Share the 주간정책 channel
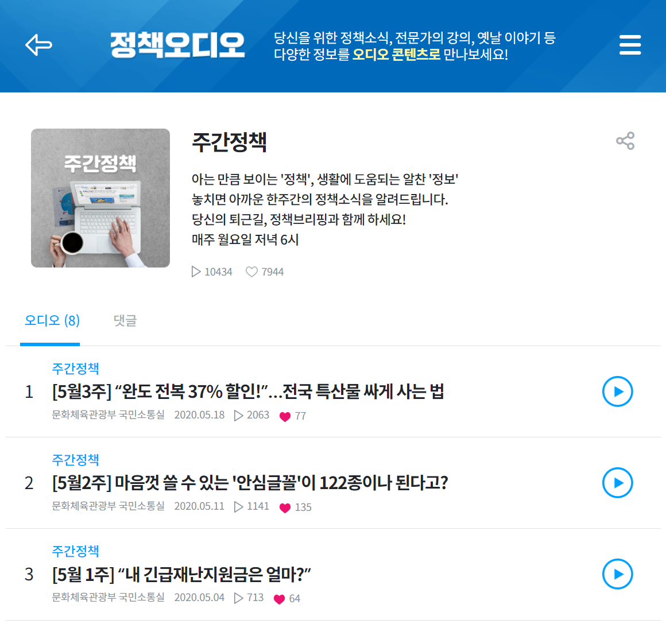The width and height of the screenshot is (666, 624). pyautogui.click(x=625, y=141)
